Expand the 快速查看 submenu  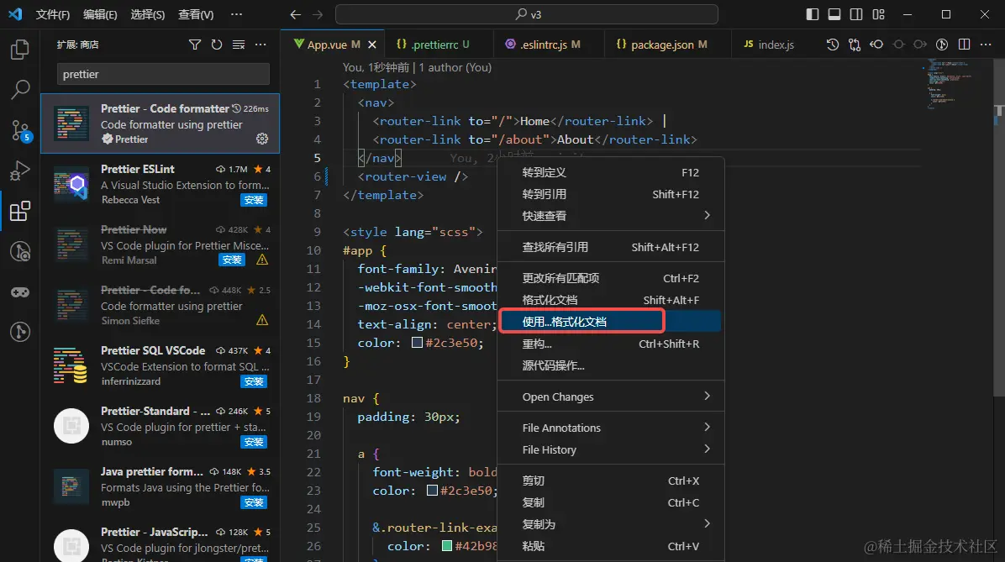pyautogui.click(x=611, y=216)
